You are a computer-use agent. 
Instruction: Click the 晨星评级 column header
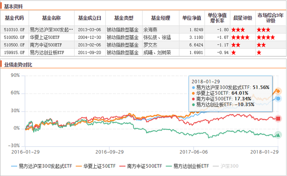click(x=243, y=18)
